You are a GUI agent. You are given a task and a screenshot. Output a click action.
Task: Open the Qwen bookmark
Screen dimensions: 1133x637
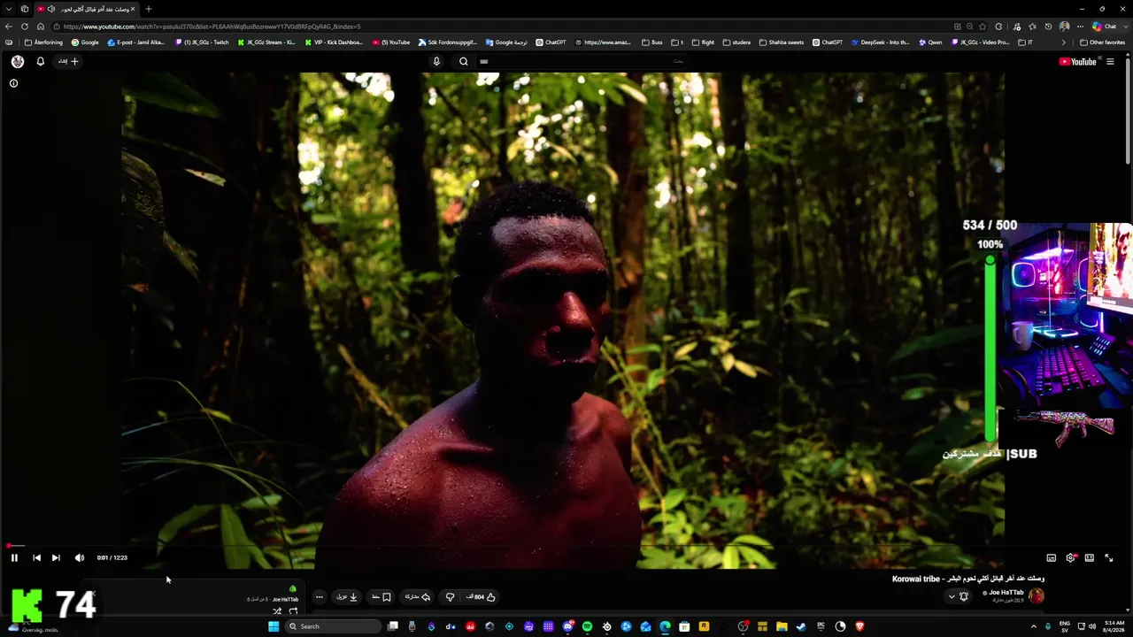click(x=930, y=42)
